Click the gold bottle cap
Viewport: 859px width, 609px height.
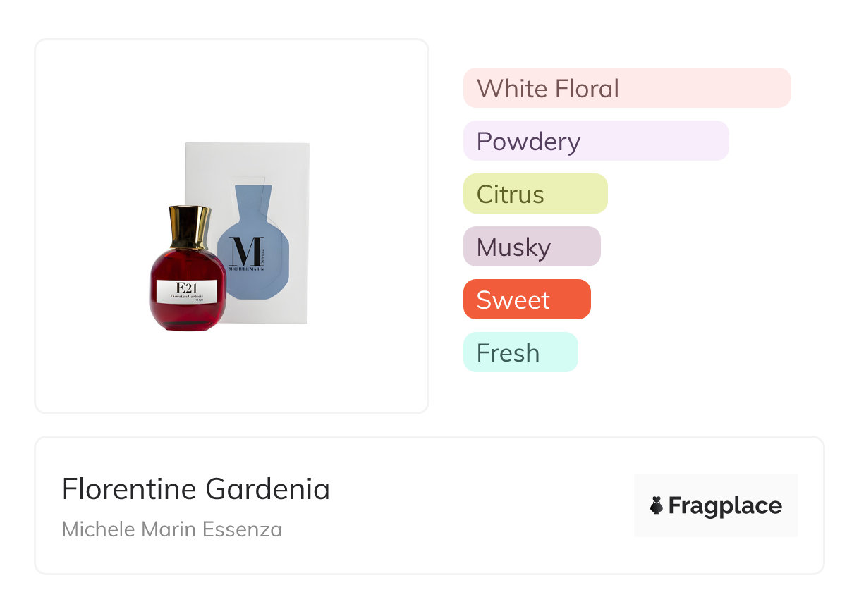click(x=189, y=227)
